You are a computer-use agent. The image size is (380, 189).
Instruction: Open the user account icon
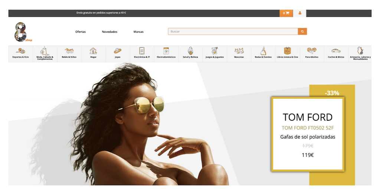[300, 13]
